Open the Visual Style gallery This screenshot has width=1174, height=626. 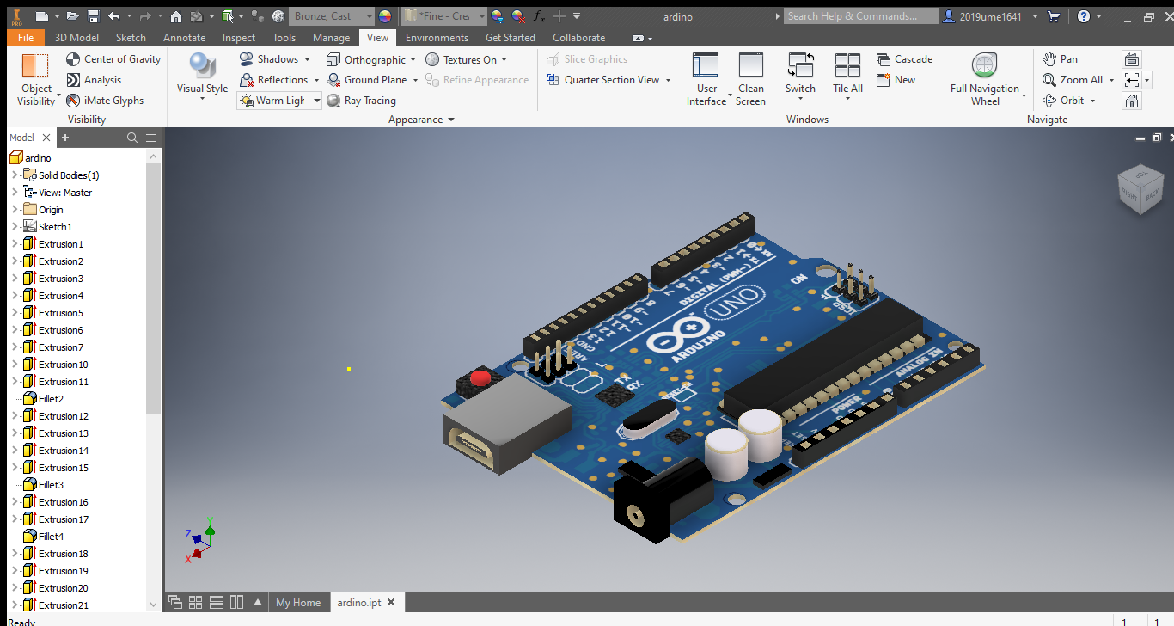(x=202, y=76)
